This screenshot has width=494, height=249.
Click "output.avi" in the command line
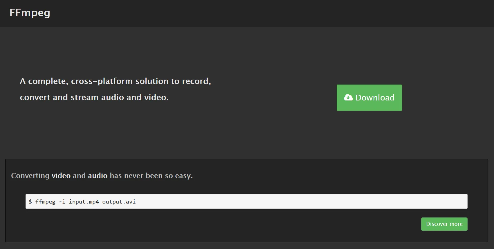119,202
